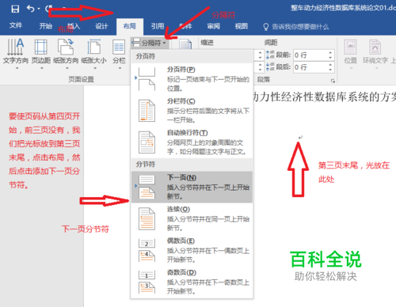Click the 分栏符(C) column break icon
The width and height of the screenshot is (396, 307).
147,111
